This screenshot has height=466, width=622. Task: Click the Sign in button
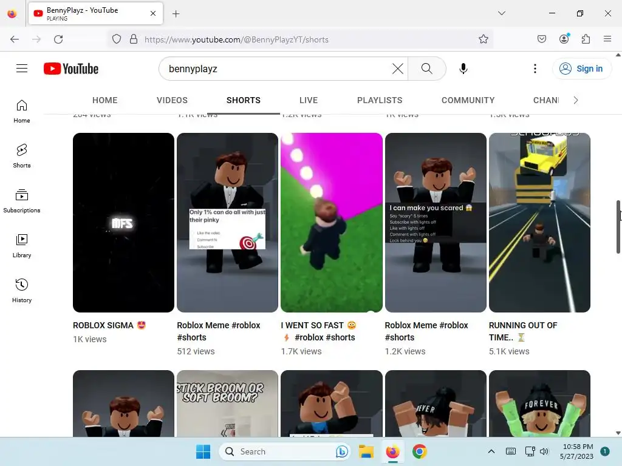581,69
